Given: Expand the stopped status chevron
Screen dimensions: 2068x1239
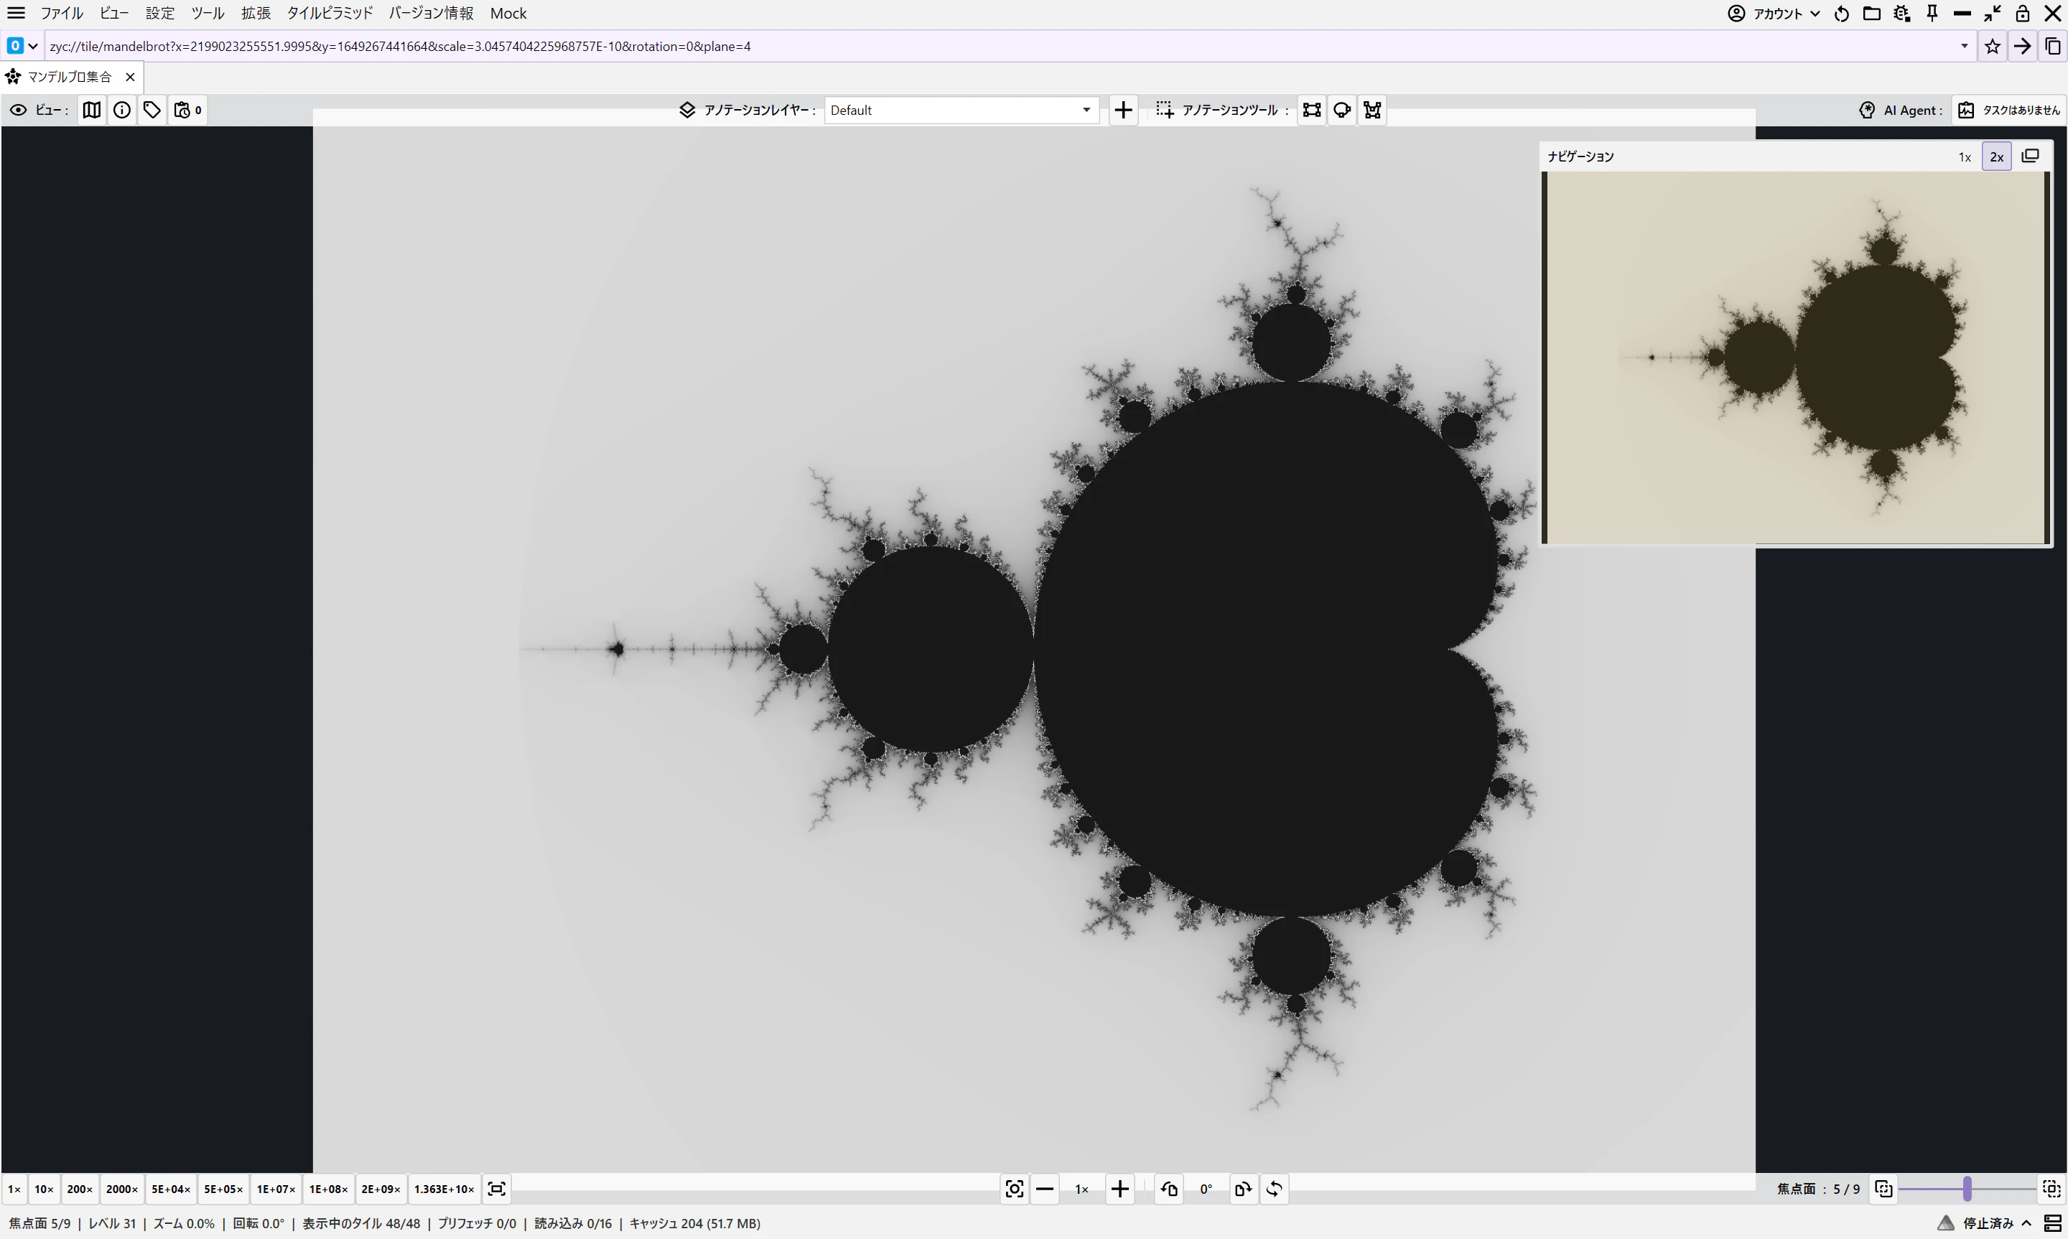Looking at the screenshot, I should (x=2026, y=1223).
